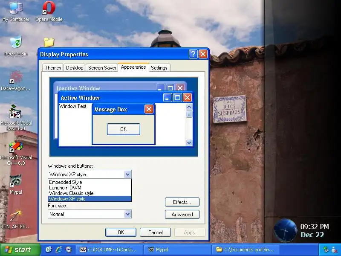Click the green system tray icon
Screen dimensions: 341x256
326,250
